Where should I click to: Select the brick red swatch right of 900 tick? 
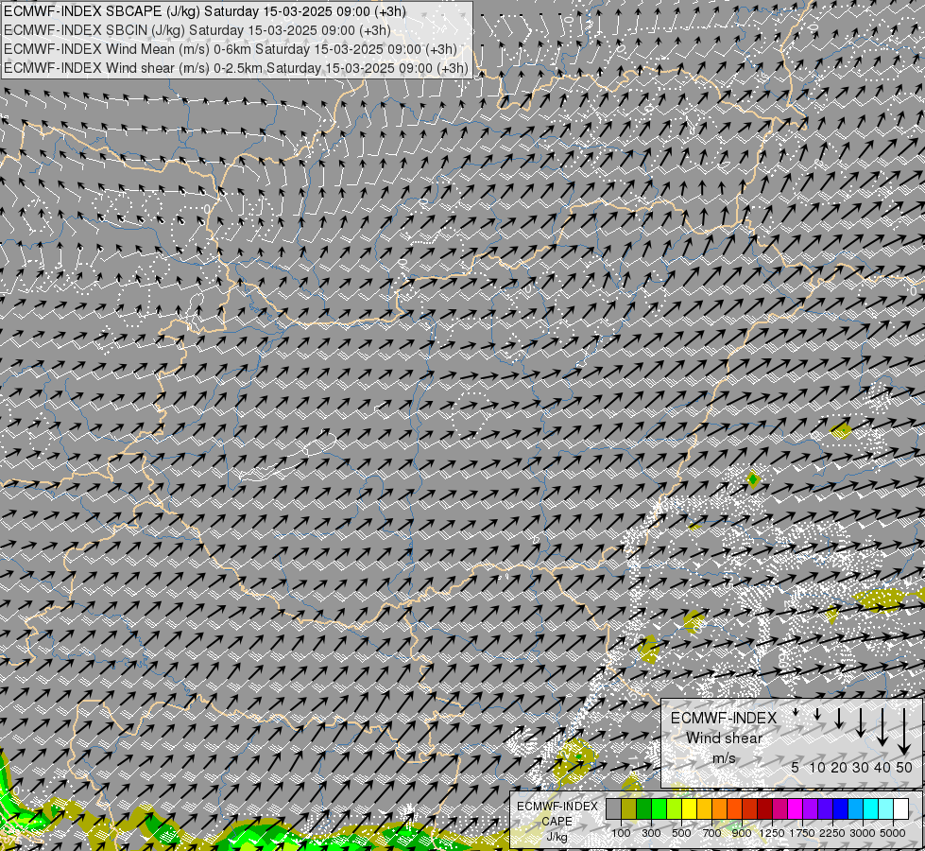750,809
